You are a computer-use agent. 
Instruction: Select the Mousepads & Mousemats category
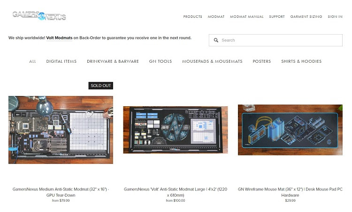point(212,61)
